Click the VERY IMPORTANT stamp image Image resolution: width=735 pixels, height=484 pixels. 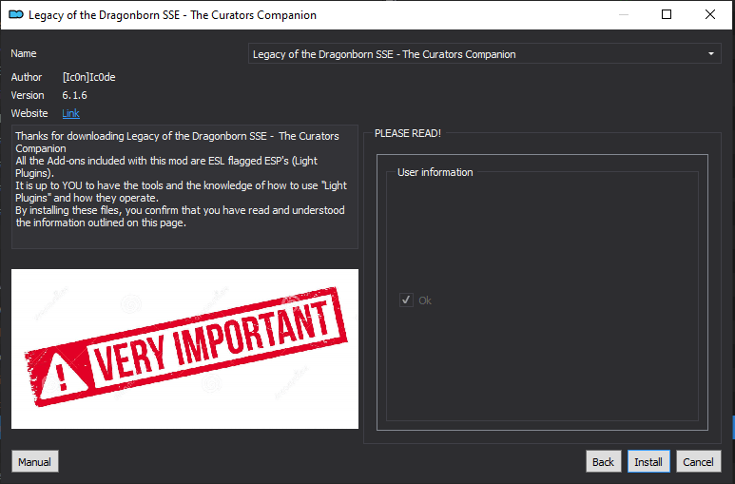(184, 348)
